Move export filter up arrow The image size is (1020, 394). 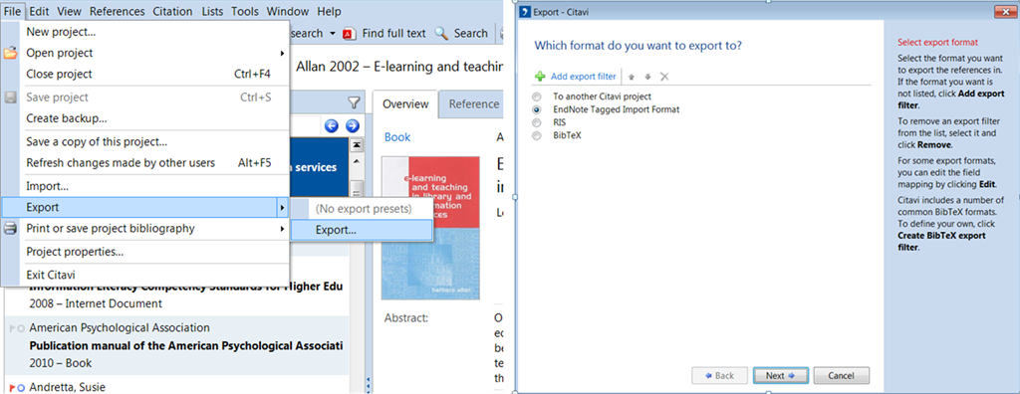point(631,77)
